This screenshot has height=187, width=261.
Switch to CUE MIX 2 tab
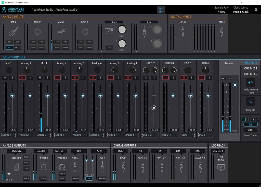click(251, 74)
